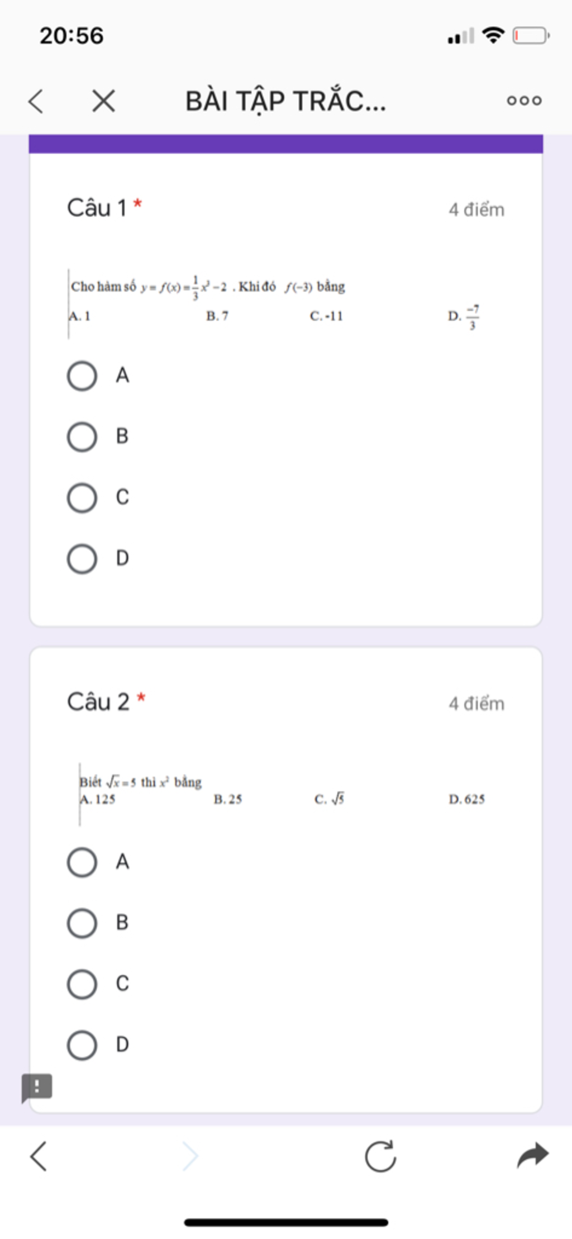Pick option C for Câu 2
572x1239 pixels.
pyautogui.click(x=82, y=984)
